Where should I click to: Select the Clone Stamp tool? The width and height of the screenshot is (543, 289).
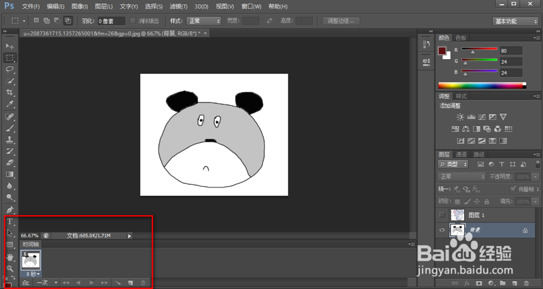(10, 140)
